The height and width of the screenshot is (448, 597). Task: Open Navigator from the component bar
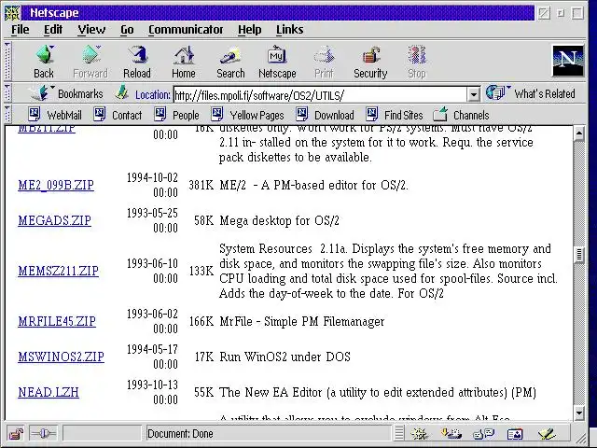coord(420,434)
